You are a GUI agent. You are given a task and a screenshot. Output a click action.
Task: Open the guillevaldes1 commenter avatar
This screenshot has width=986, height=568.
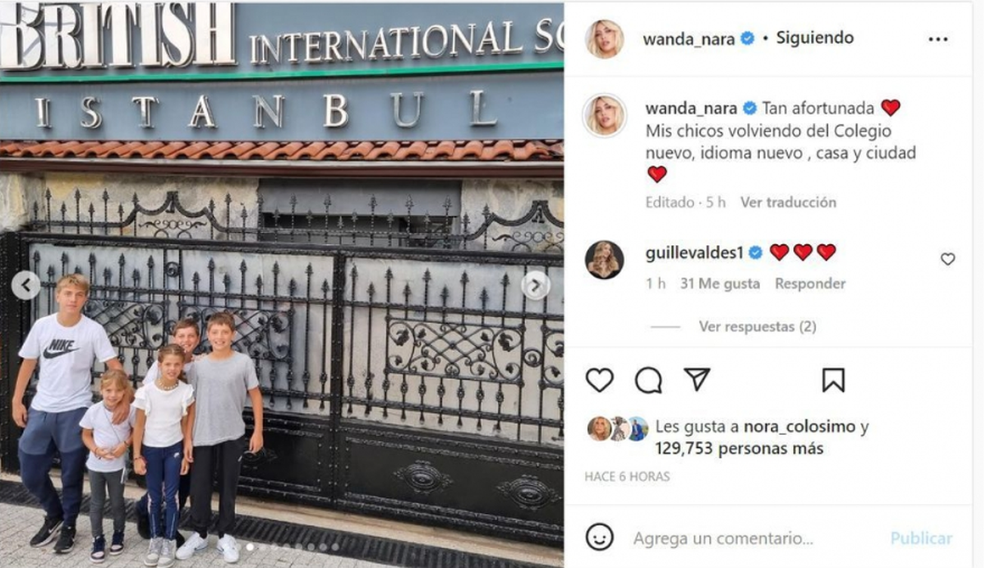pyautogui.click(x=604, y=260)
